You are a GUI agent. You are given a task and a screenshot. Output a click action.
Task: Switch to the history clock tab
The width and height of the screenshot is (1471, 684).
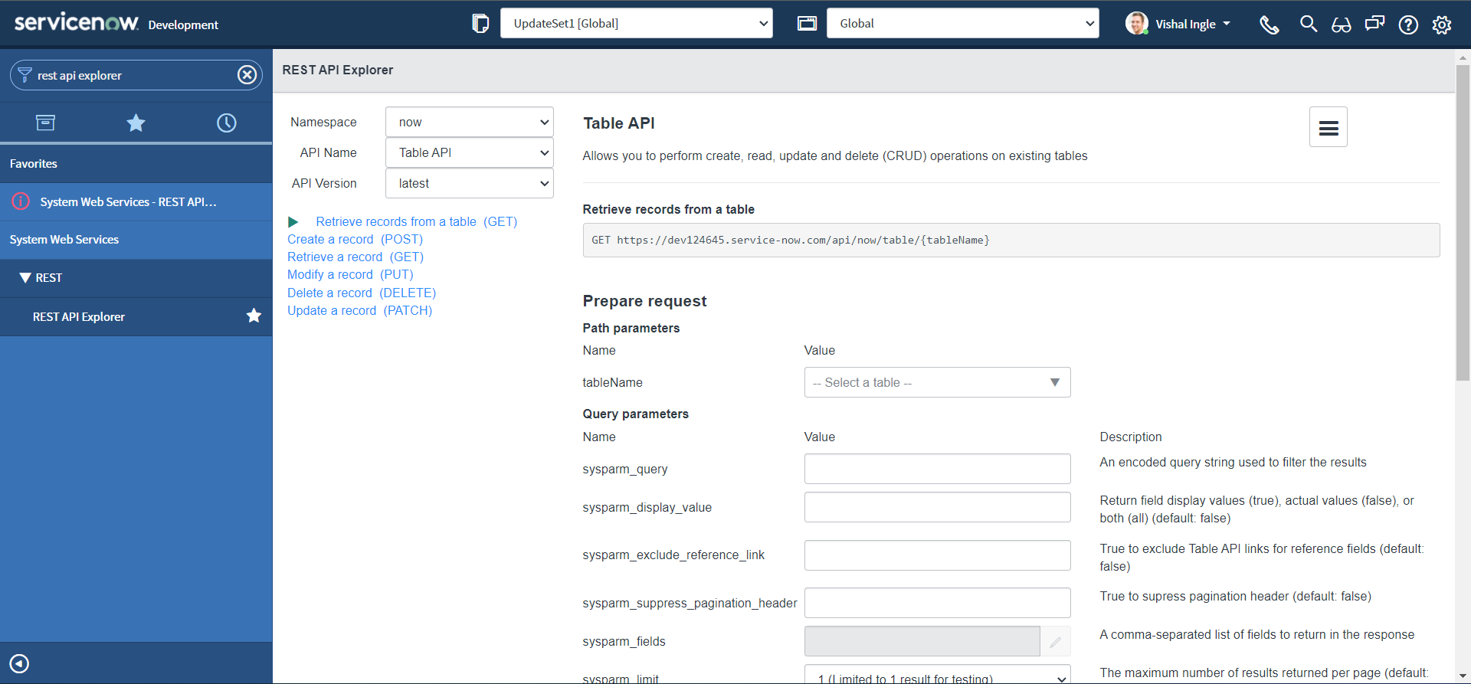[x=227, y=123]
